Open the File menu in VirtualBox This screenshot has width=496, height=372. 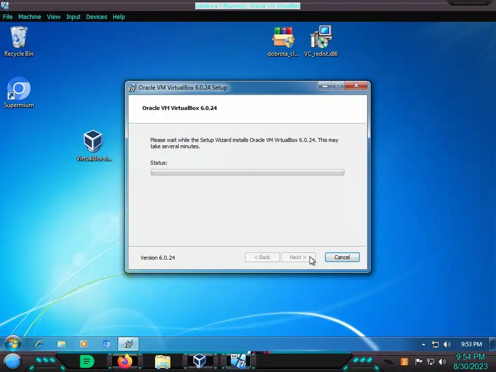(x=8, y=17)
